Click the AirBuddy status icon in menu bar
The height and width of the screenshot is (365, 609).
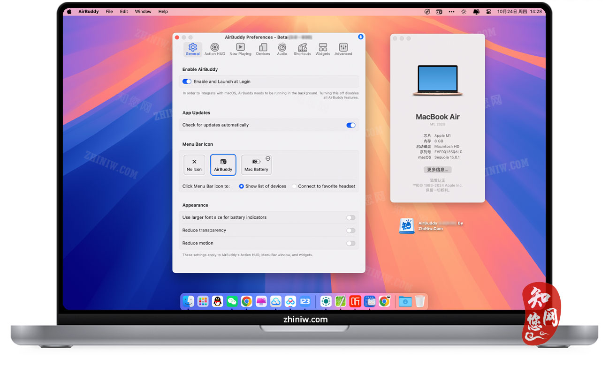click(x=439, y=12)
